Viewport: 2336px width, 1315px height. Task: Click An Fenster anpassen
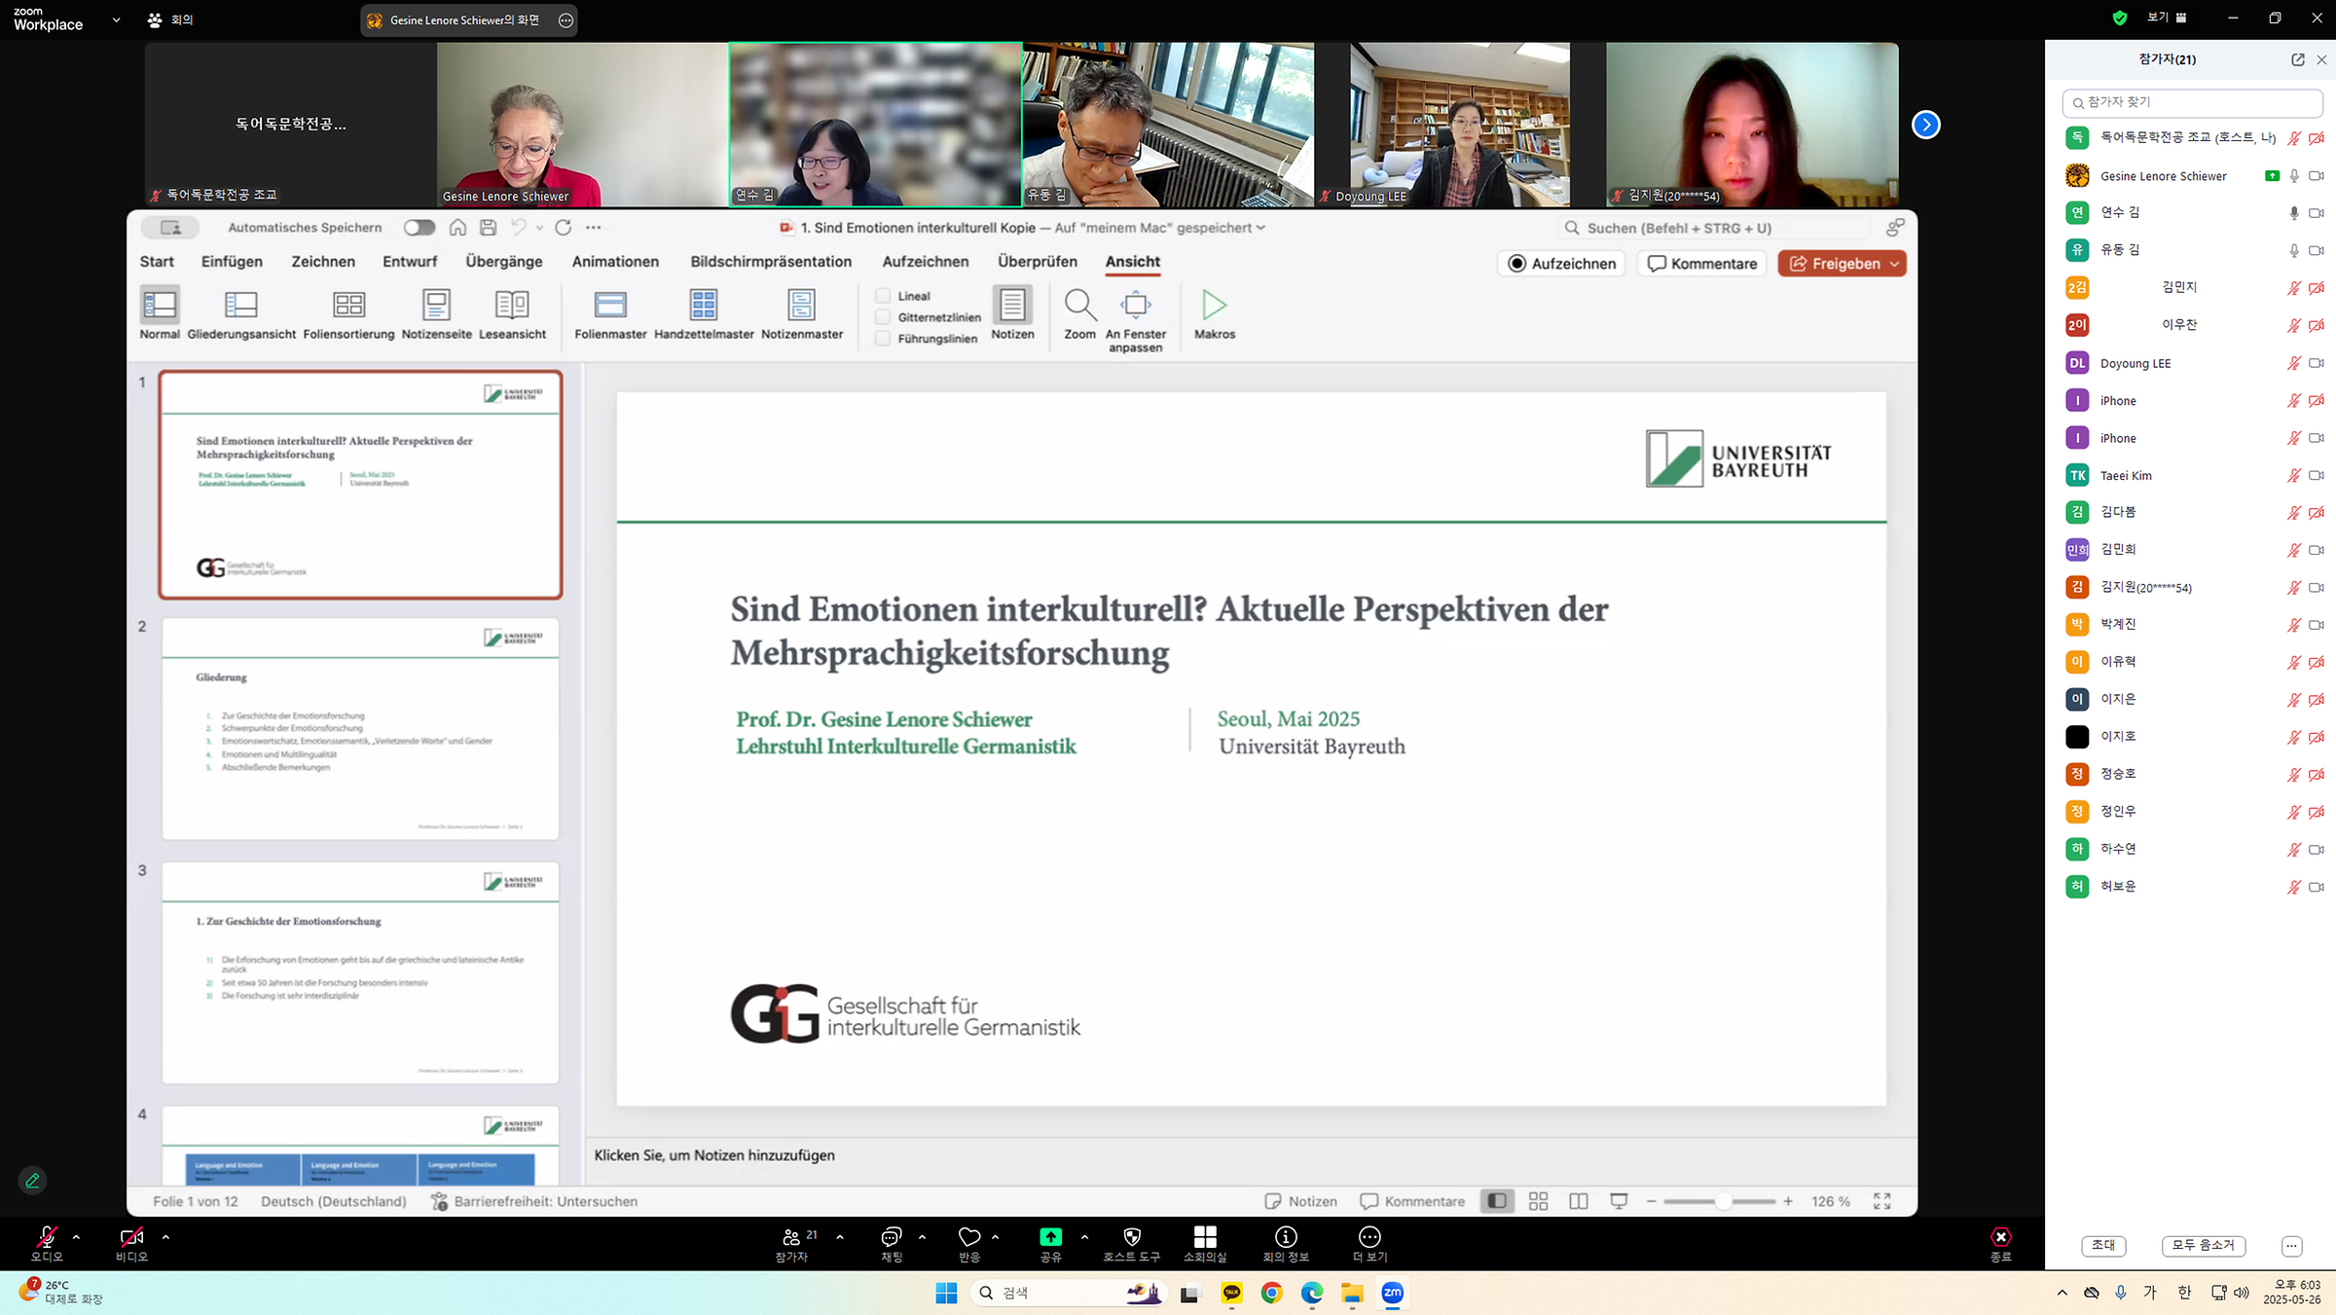pos(1135,319)
